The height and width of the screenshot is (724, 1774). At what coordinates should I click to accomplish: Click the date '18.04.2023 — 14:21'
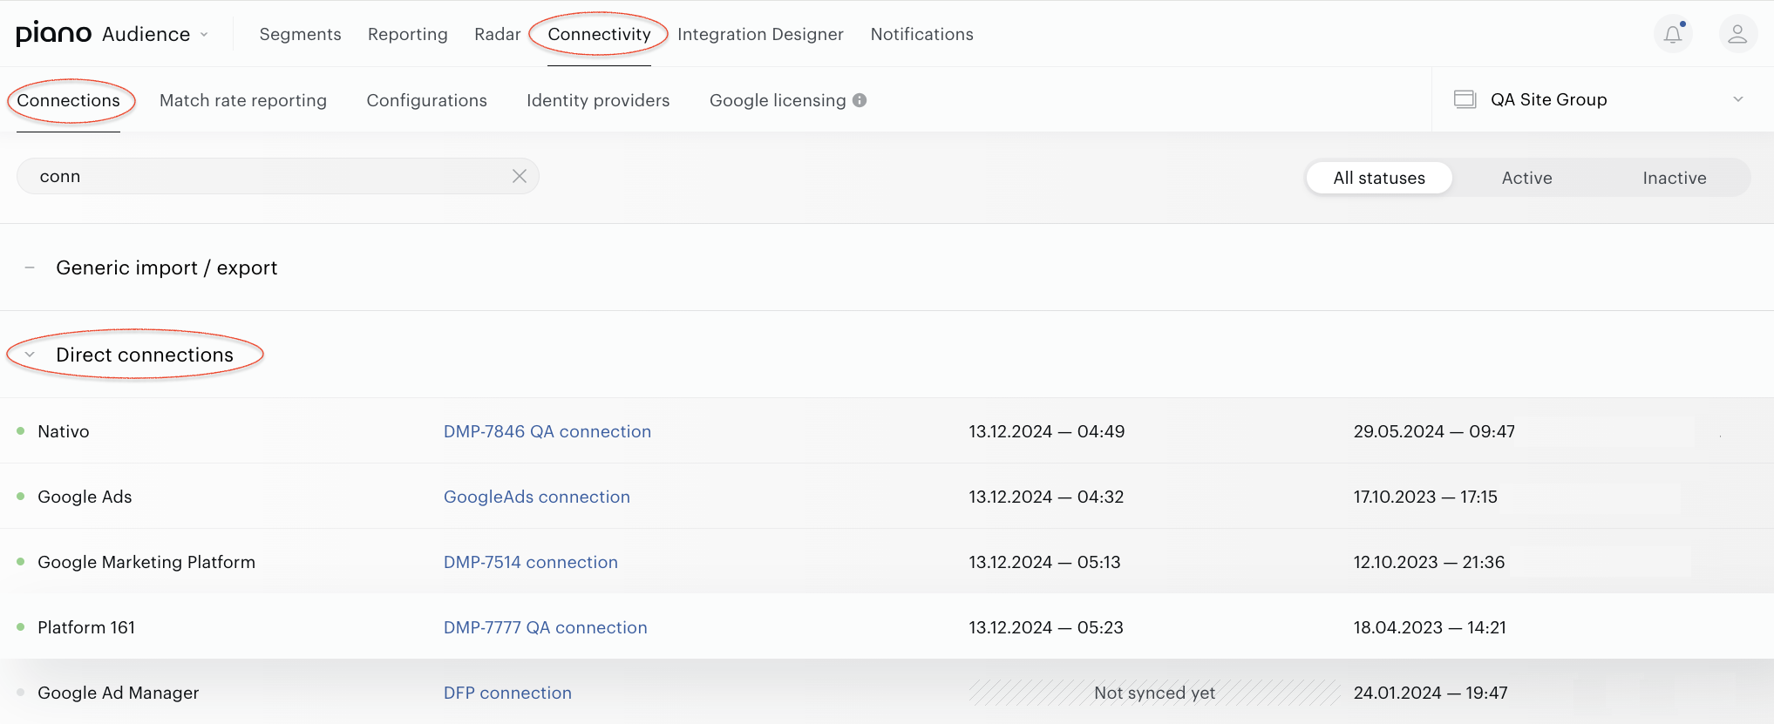tap(1430, 627)
